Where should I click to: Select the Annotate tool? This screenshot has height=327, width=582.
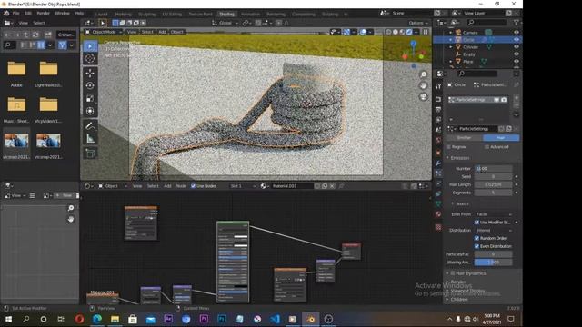click(x=90, y=125)
